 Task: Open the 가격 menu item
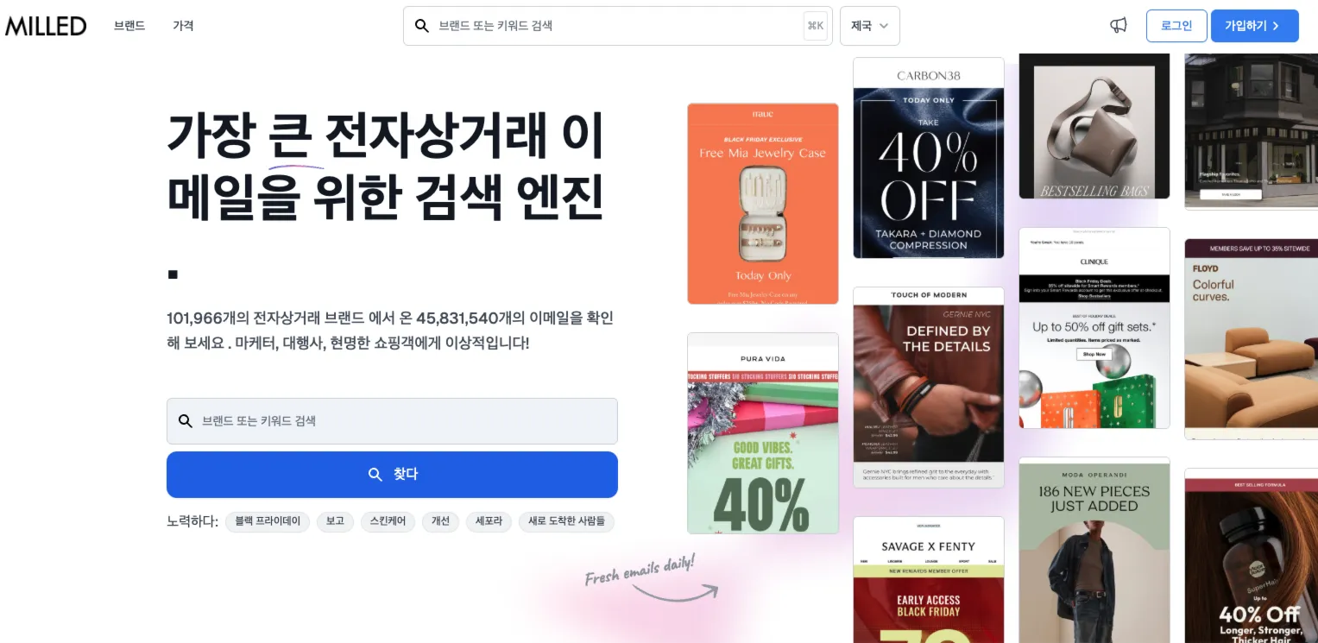click(183, 26)
